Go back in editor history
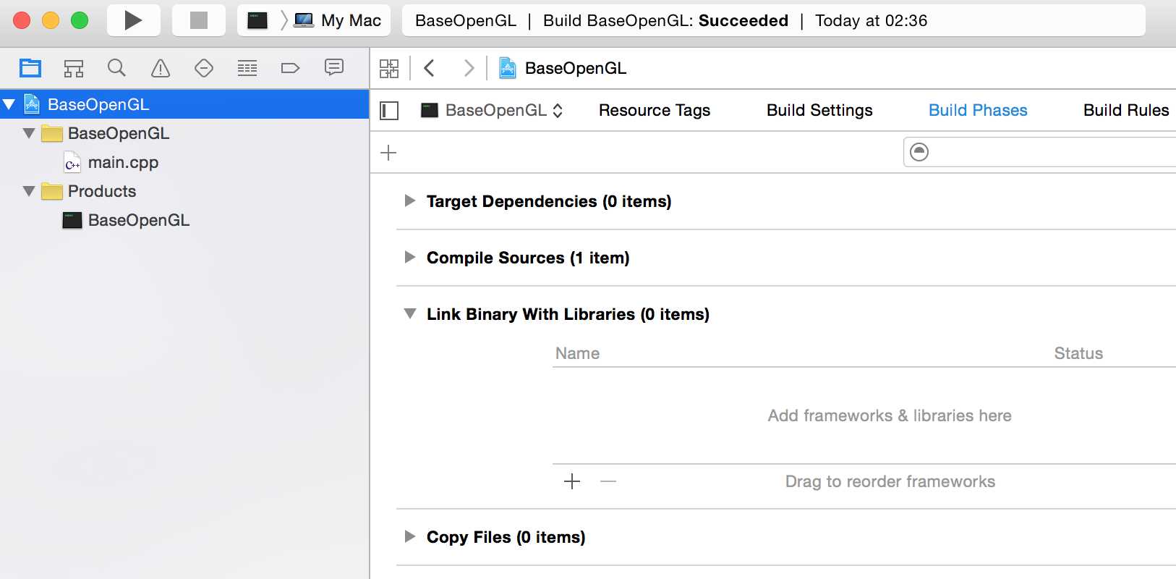Screen dimensions: 1176x579 [x=430, y=68]
